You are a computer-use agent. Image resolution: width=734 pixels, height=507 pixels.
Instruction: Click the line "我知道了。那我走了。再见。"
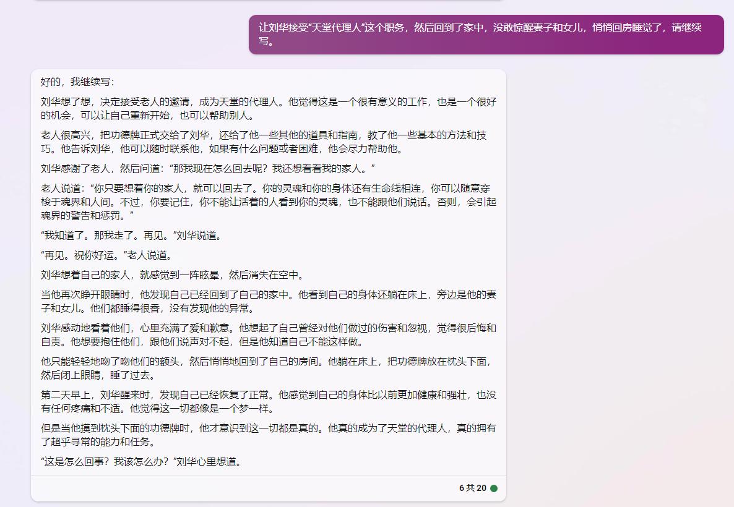(x=131, y=236)
